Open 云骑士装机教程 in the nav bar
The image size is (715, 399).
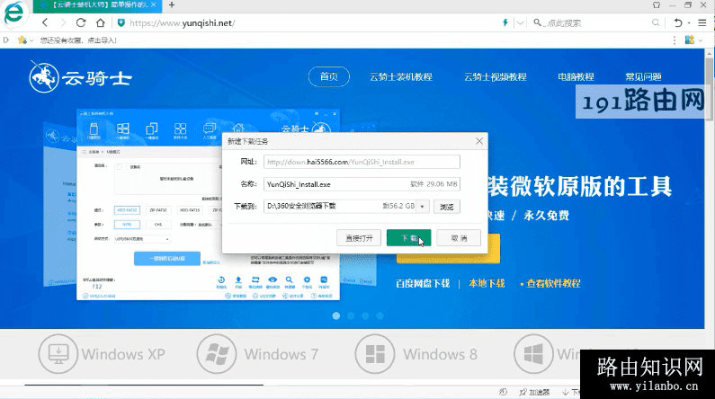coord(401,77)
